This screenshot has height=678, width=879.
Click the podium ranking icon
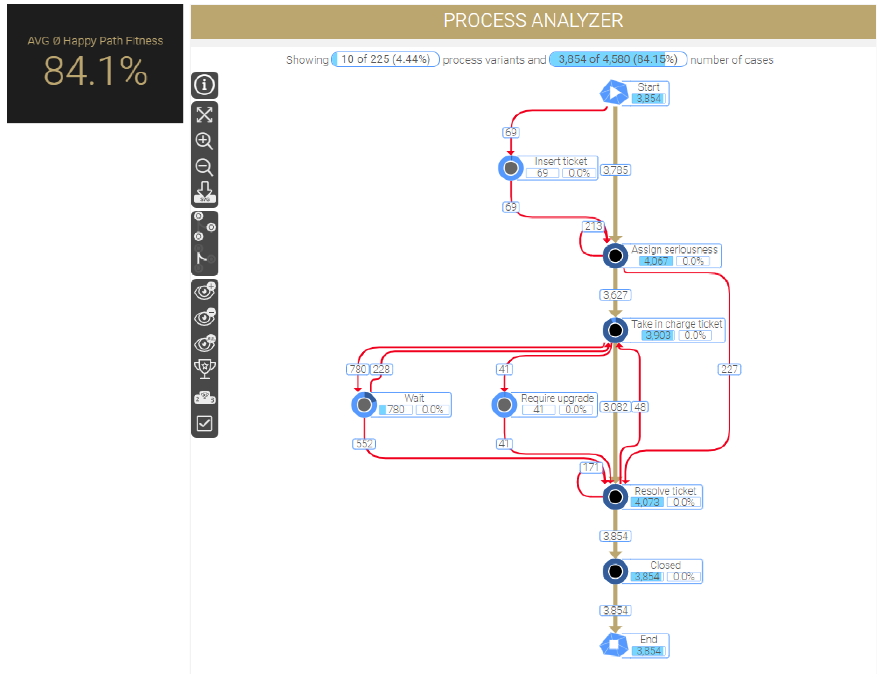pos(204,397)
